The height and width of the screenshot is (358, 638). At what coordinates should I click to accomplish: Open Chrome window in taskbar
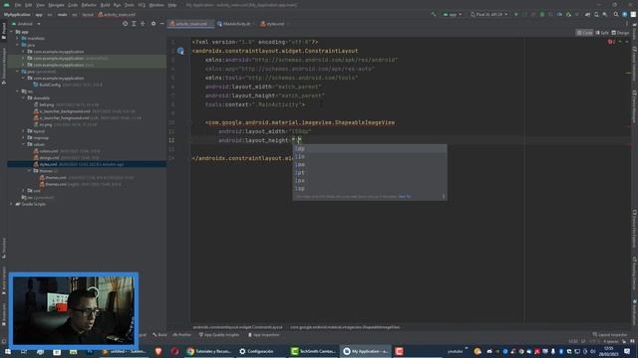(208, 351)
